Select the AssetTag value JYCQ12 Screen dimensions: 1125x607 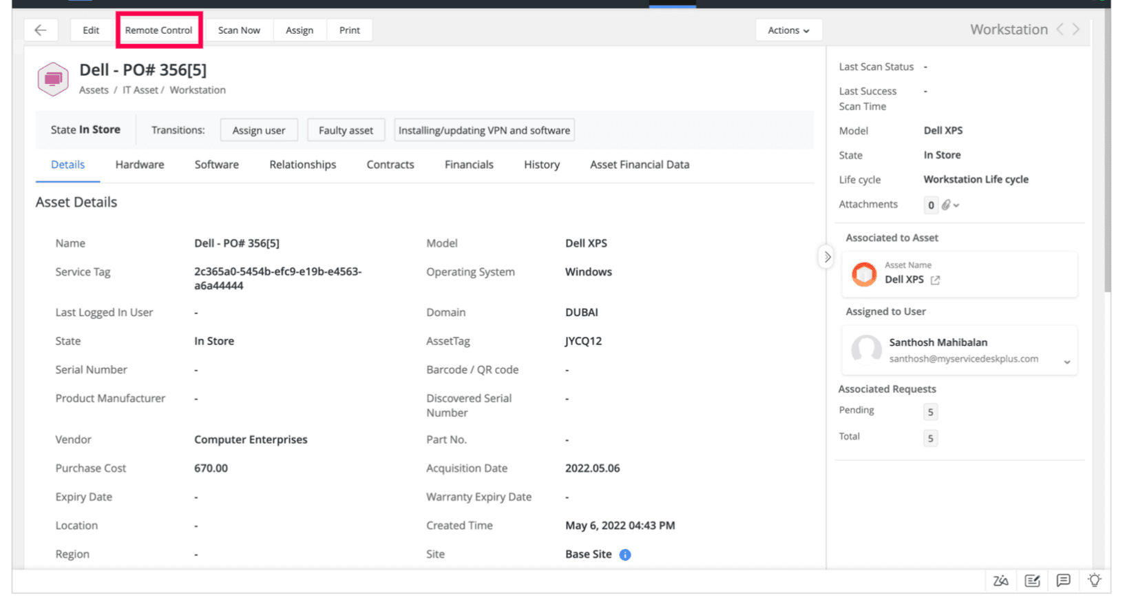click(x=583, y=341)
